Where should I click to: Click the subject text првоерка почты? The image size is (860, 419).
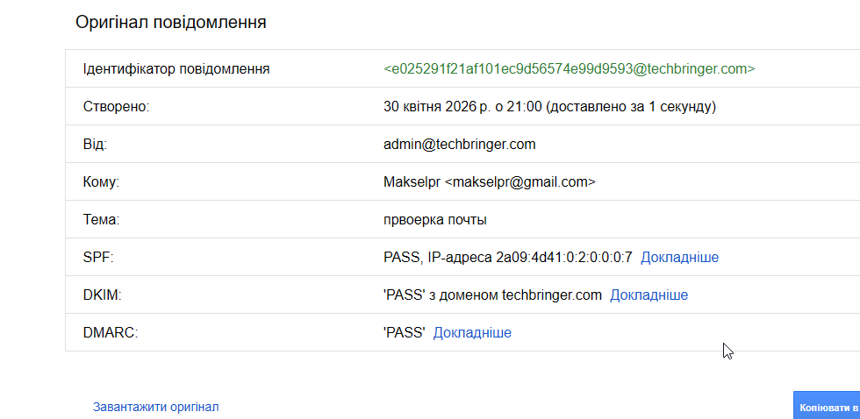tap(435, 219)
